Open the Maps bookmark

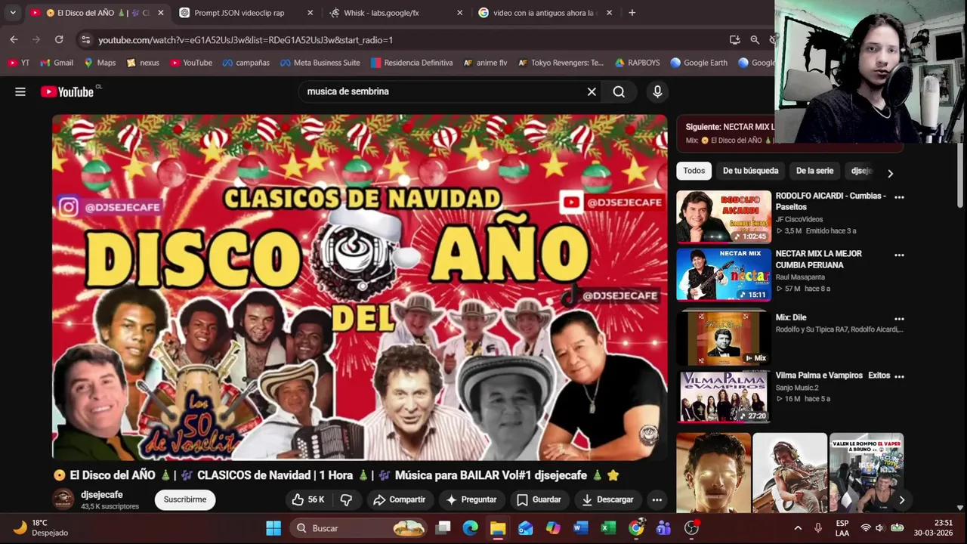pyautogui.click(x=100, y=63)
